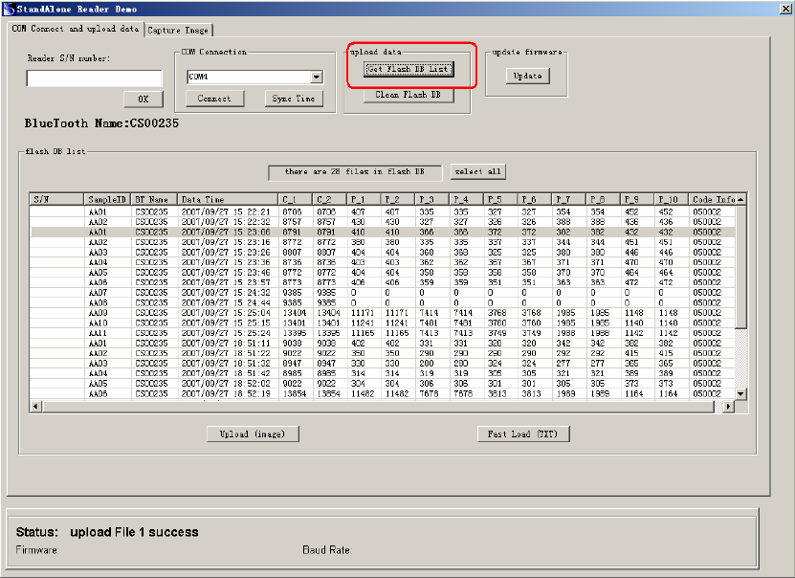Click the Upload (image) button
The width and height of the screenshot is (795, 578).
(253, 434)
